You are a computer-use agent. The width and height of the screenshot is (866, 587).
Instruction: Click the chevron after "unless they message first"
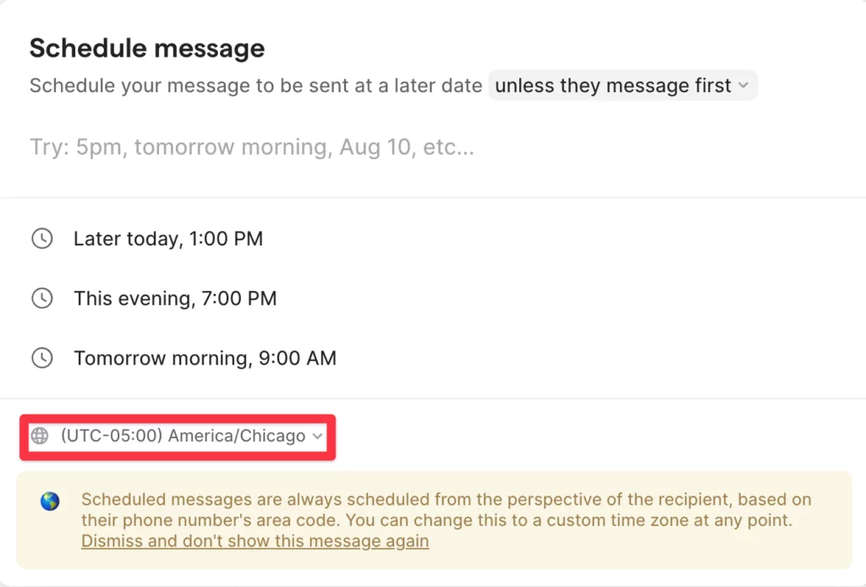(x=743, y=85)
